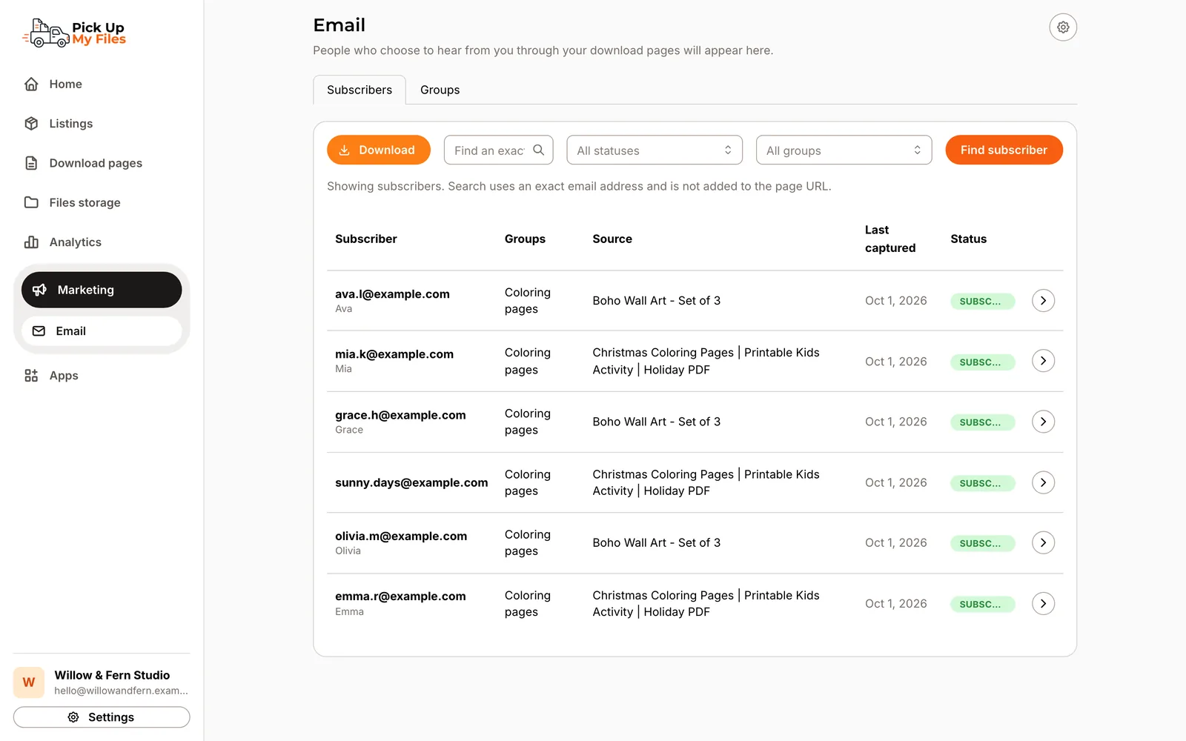Screen dimensions: 1186x741
Task: Click the Groups column header
Action: (525, 239)
